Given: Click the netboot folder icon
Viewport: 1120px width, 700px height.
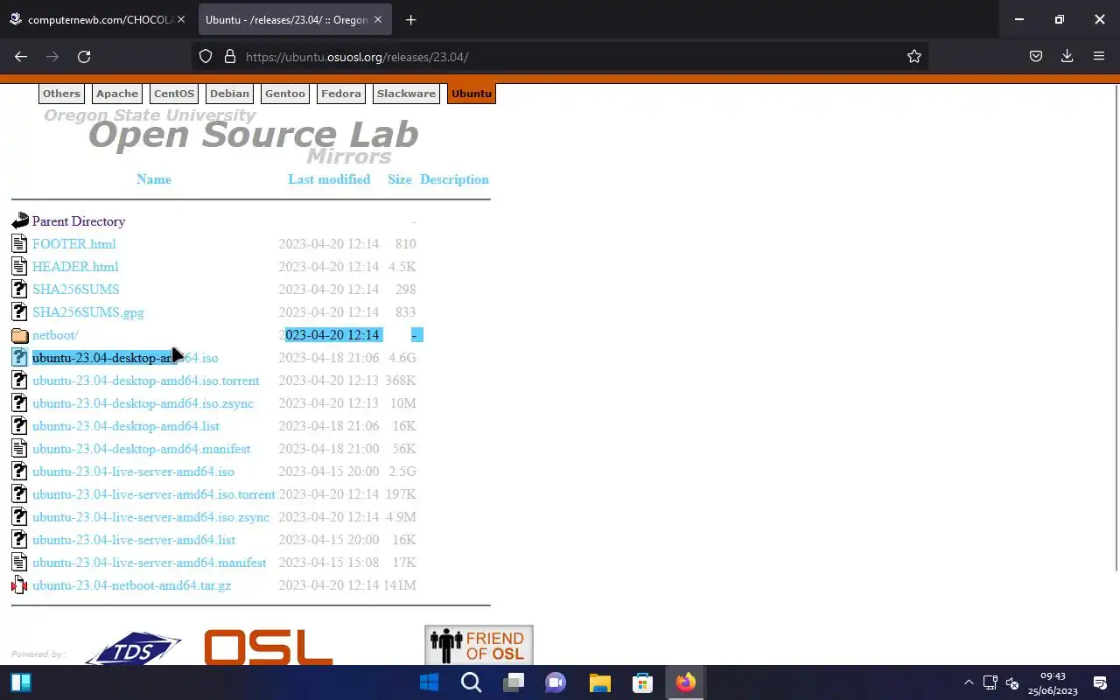Looking at the screenshot, I should pyautogui.click(x=20, y=335).
